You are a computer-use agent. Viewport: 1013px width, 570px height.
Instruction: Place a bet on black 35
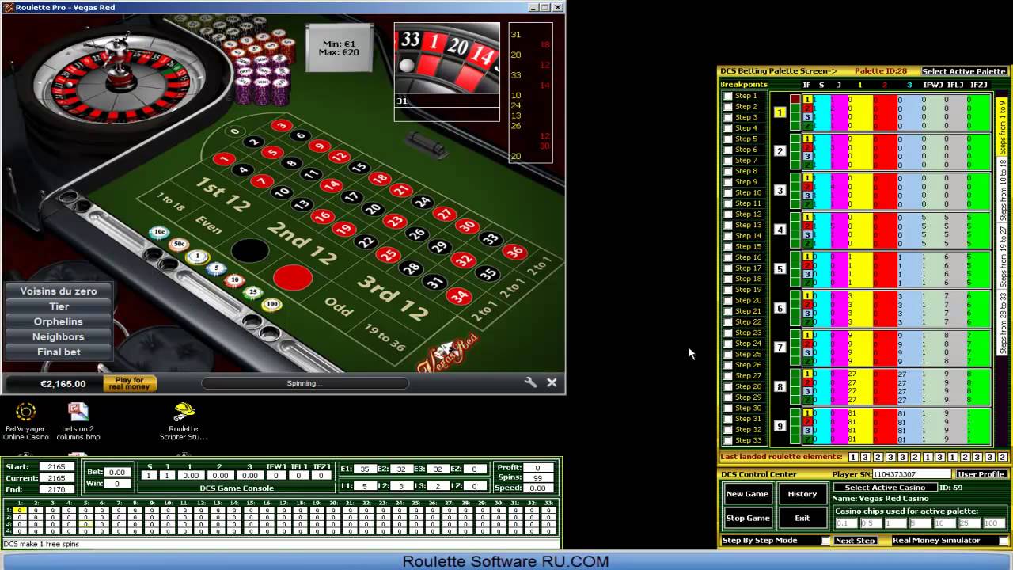[x=487, y=274]
